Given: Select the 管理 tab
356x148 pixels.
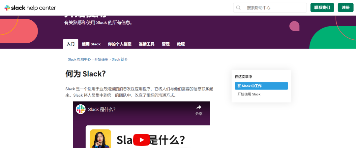Looking at the screenshot, I should click(x=166, y=44).
